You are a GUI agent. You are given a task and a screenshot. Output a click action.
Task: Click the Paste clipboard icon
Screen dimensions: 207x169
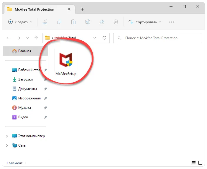[x=73, y=22]
